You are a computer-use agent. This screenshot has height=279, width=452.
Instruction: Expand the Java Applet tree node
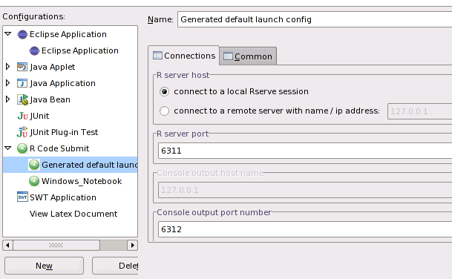pos(7,67)
